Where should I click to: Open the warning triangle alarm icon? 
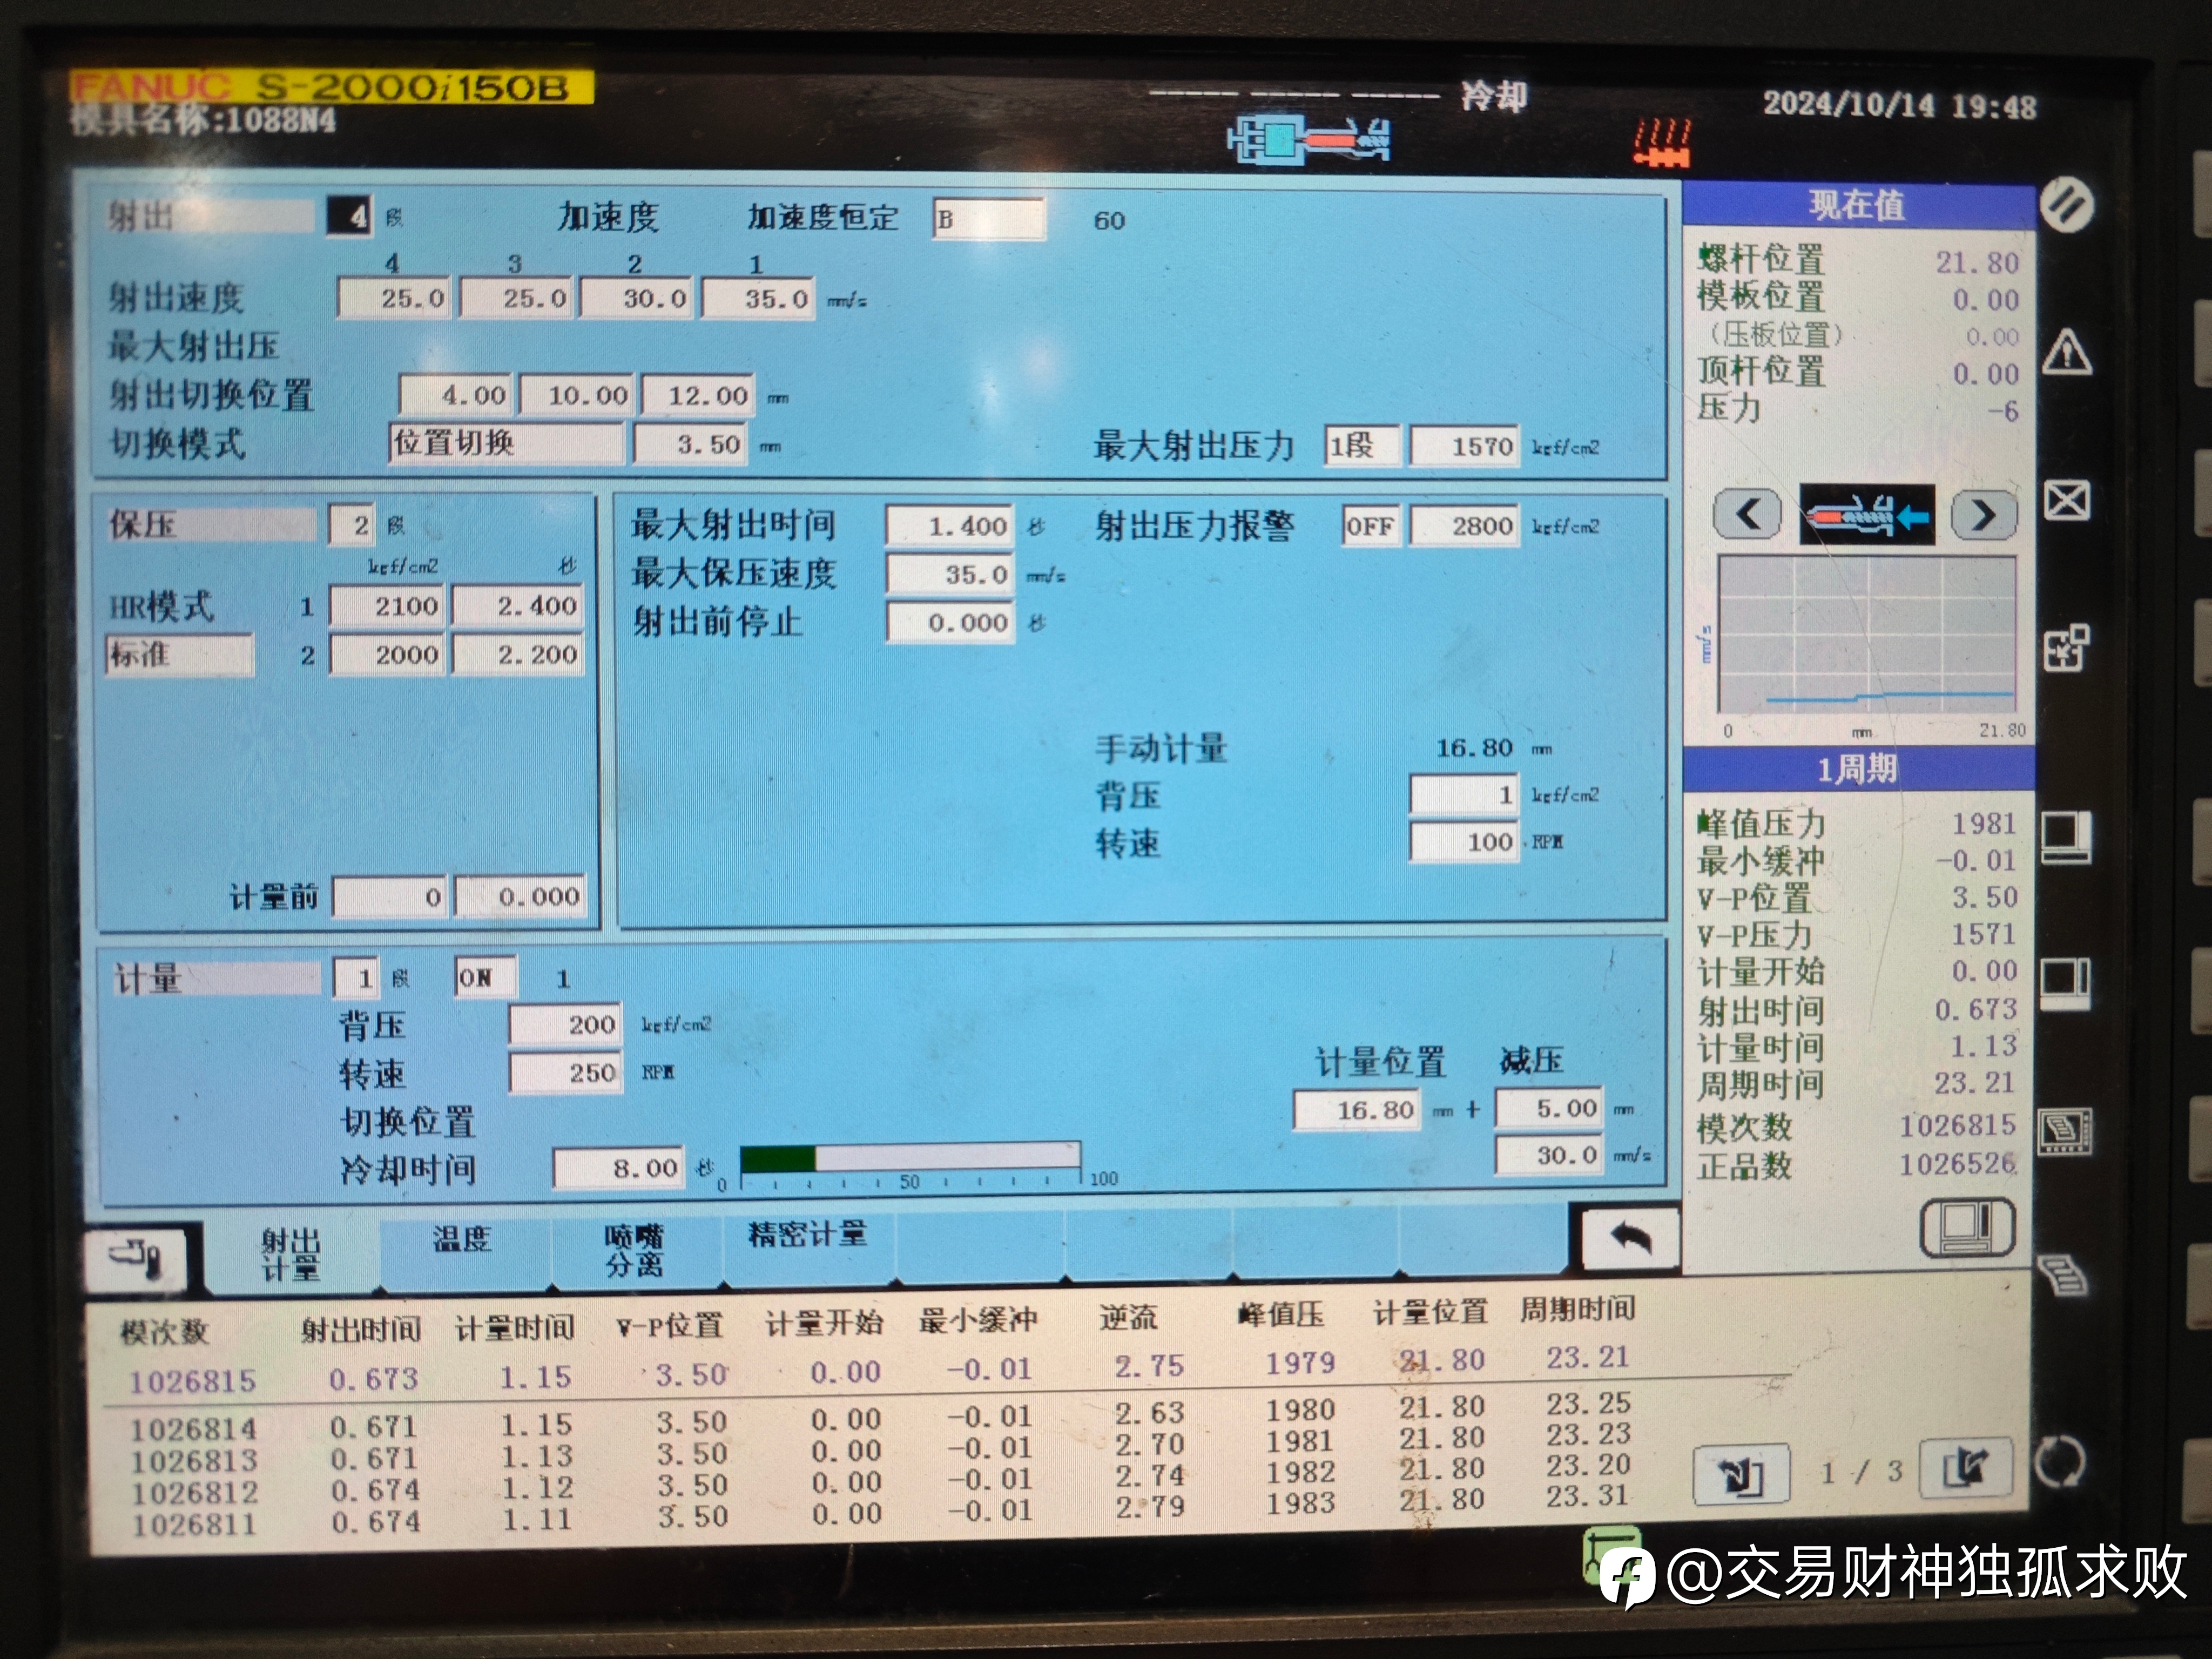2066,352
